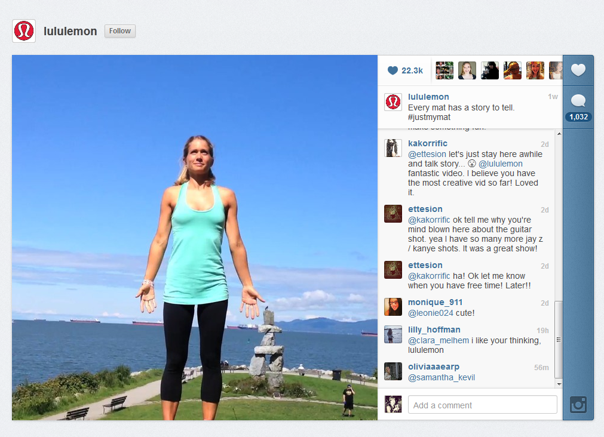Click kakorrific's comment avatar
This screenshot has height=437, width=604.
(393, 148)
